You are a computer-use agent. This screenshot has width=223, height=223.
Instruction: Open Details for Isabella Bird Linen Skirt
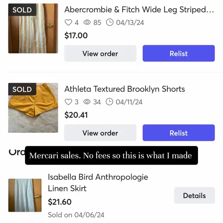(194, 195)
